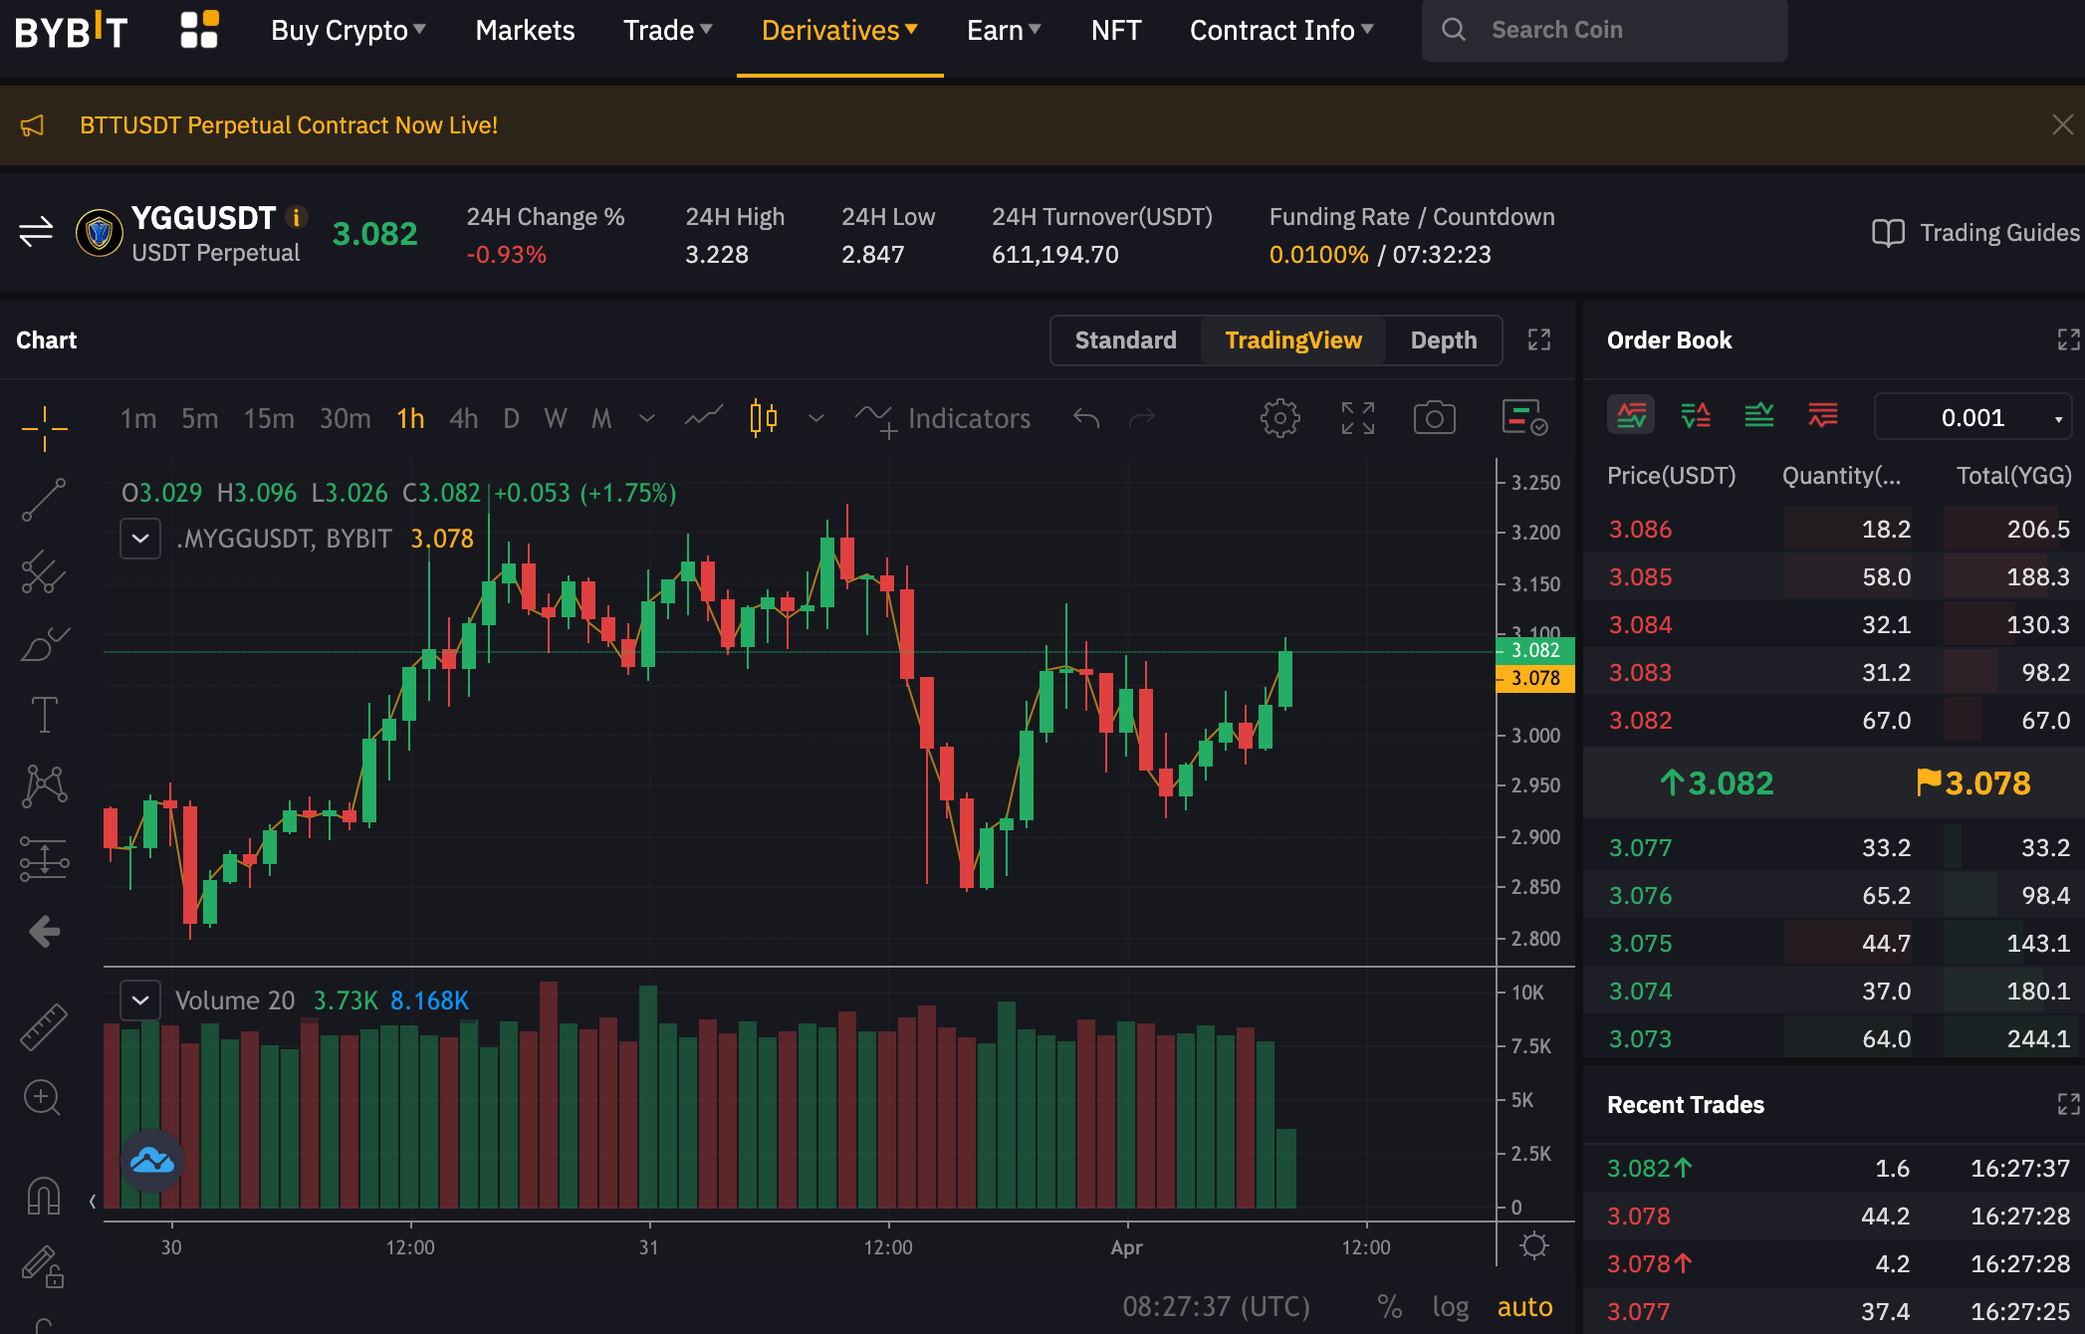Select the ruler measure tool

point(44,1026)
